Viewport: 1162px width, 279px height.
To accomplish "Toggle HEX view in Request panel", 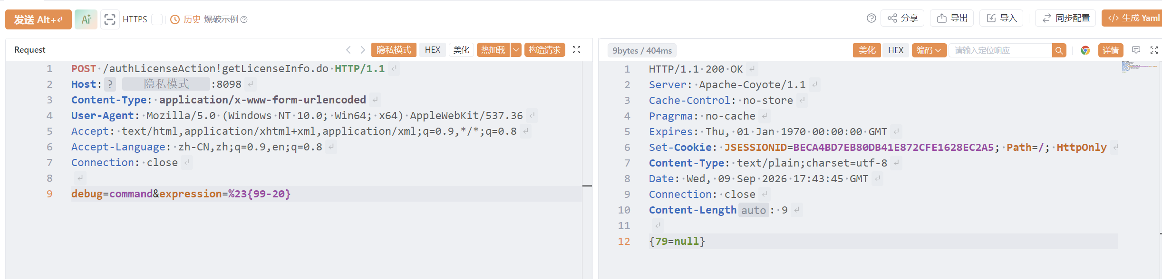I will [x=433, y=50].
